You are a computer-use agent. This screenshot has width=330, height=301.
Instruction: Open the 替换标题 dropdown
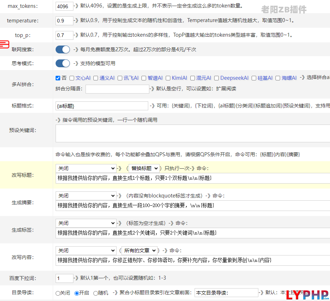144,168
